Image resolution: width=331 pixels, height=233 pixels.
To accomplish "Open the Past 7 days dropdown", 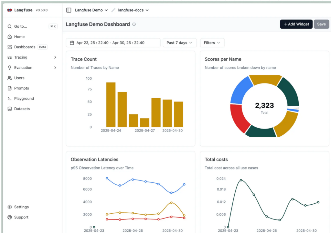I will click(179, 43).
